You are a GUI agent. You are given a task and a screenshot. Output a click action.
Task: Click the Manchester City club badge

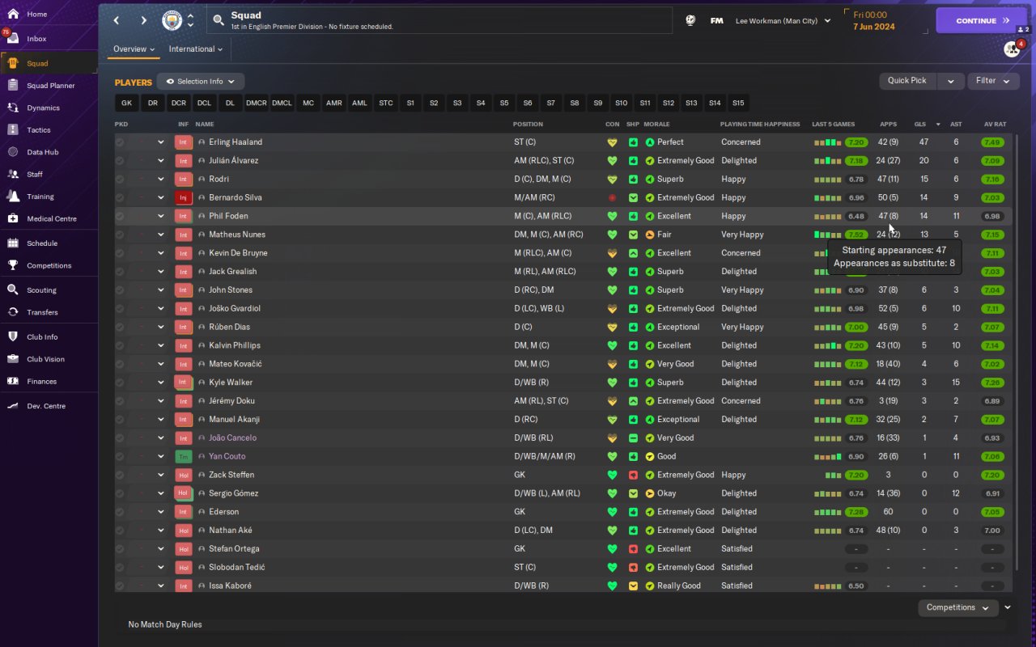coord(172,20)
